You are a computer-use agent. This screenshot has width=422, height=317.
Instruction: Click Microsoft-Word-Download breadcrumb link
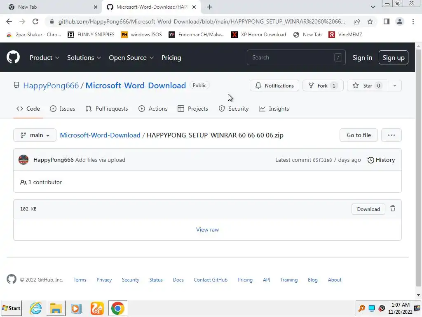(100, 135)
